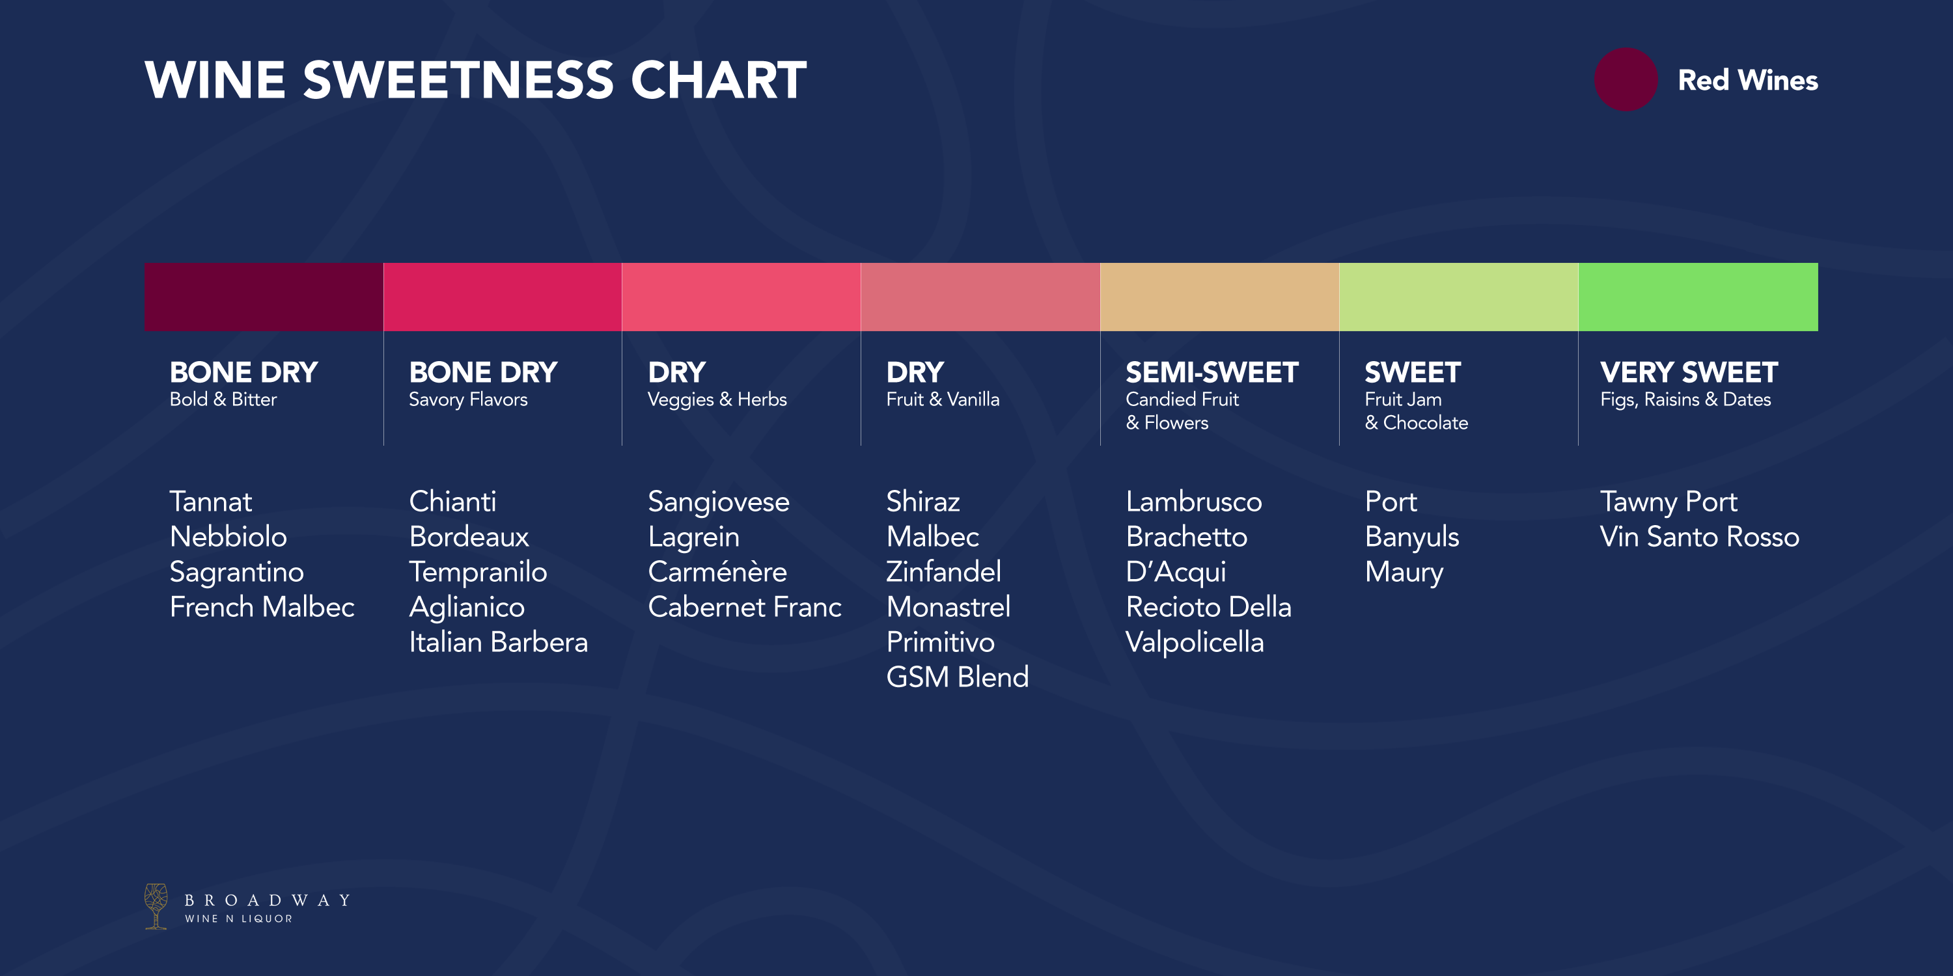1953x976 pixels.
Task: Click the Wine Sweetness Chart title
Action: [475, 79]
